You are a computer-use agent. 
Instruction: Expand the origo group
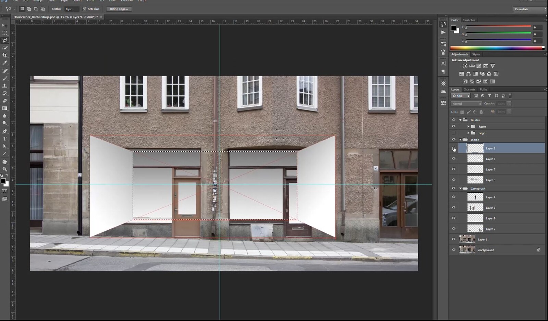click(x=468, y=133)
